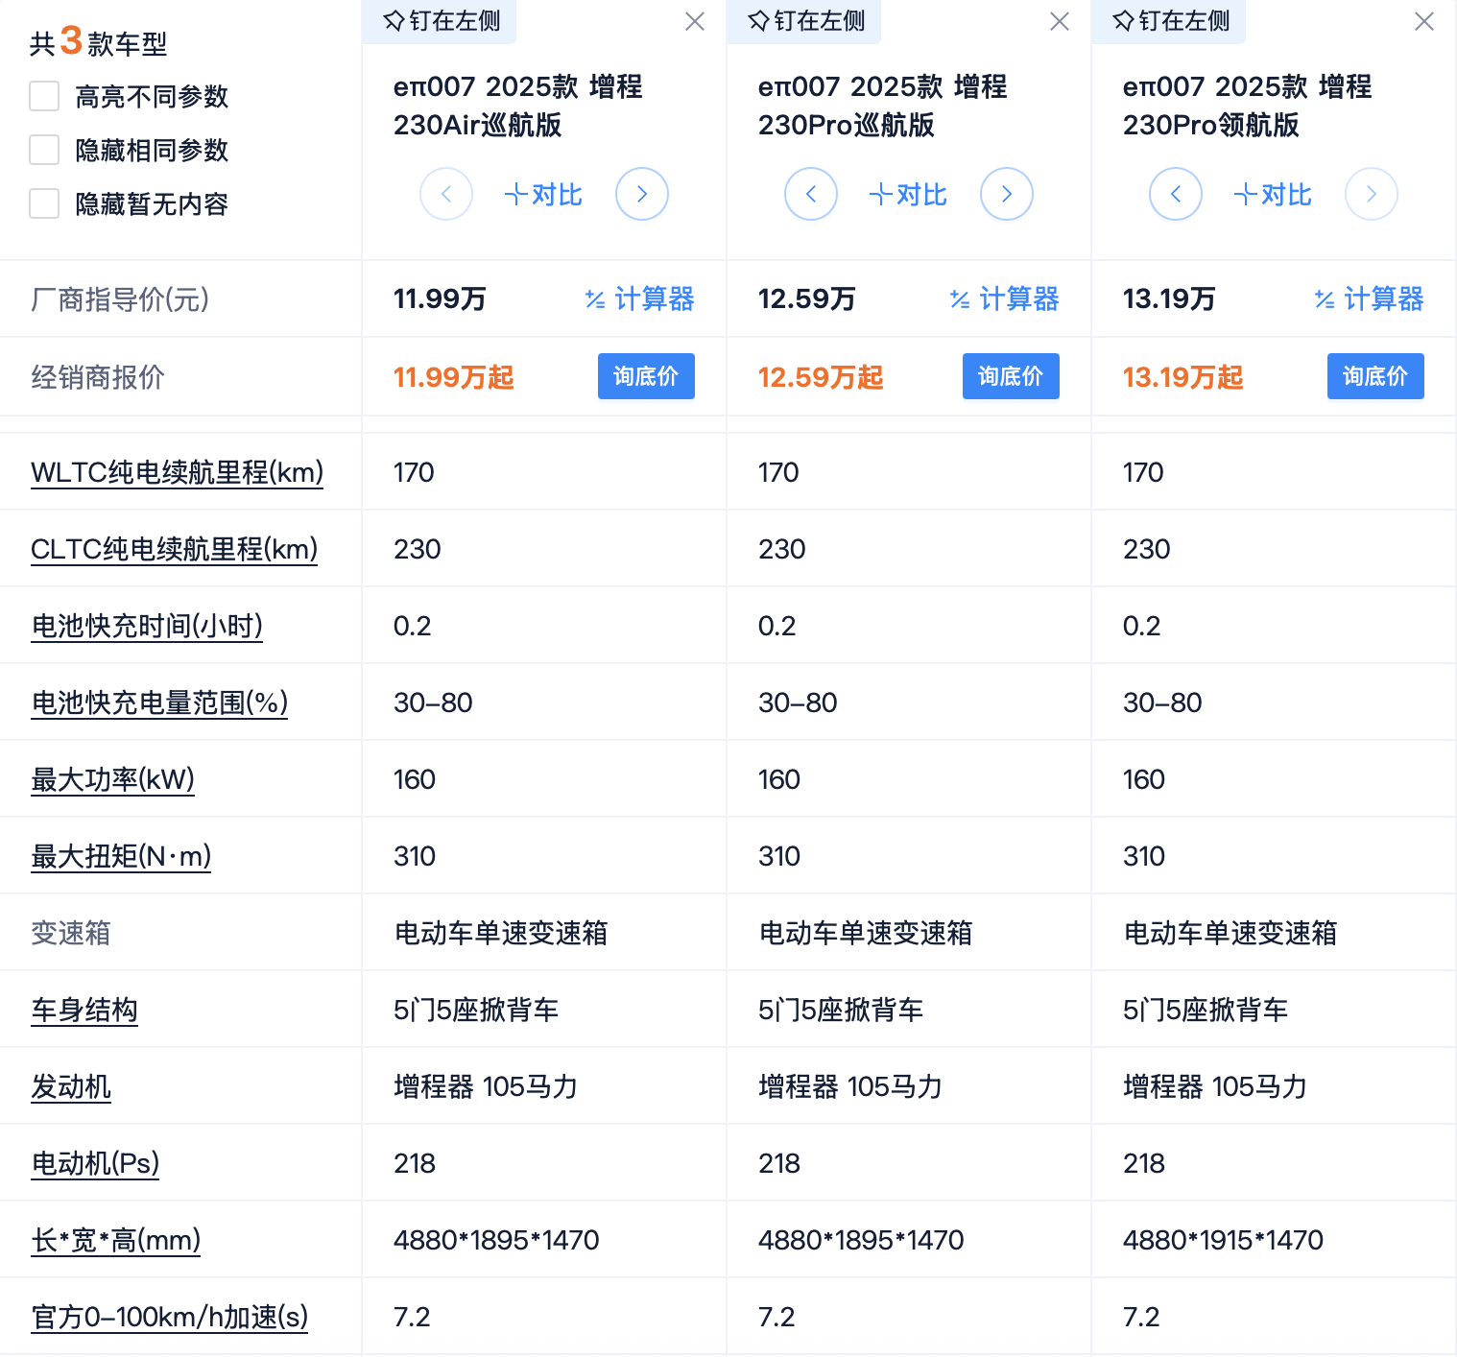Open 电池快充时间(小时) parameter link

147,626
